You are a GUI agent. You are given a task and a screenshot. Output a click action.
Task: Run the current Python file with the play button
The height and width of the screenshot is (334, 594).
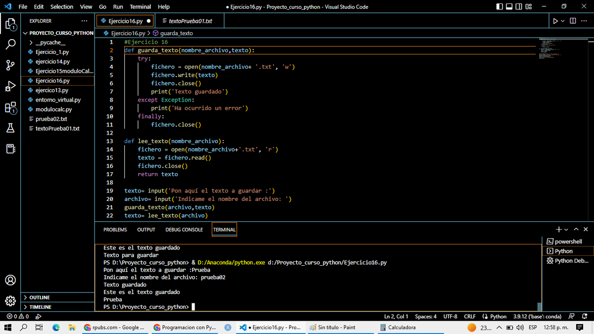(x=555, y=21)
